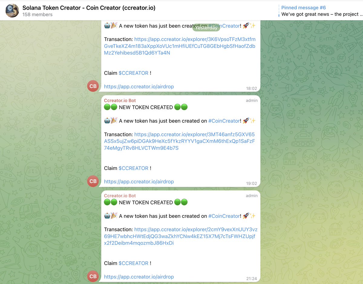This screenshot has height=284, width=363.
Task: Click CB avatar beside the 21:24 message
Action: [x=93, y=276]
